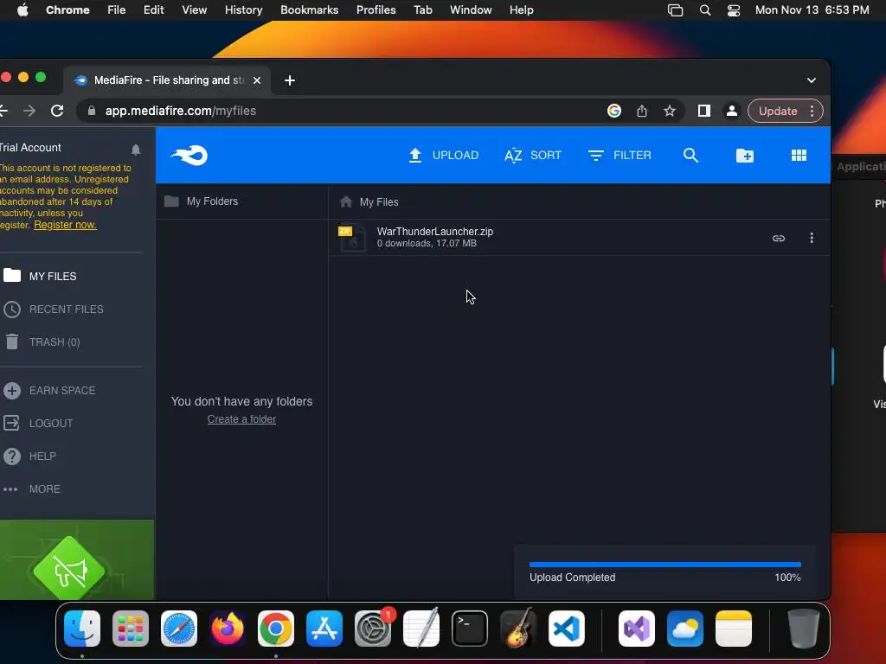Open Terminal from the dock

click(470, 629)
